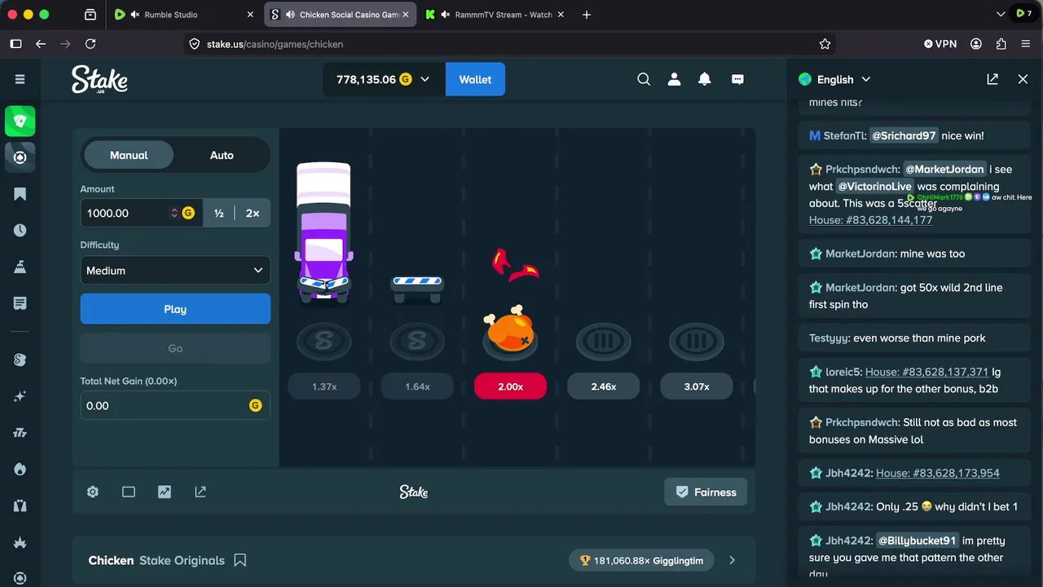Click the @MarketJordan mention in chat

point(945,170)
